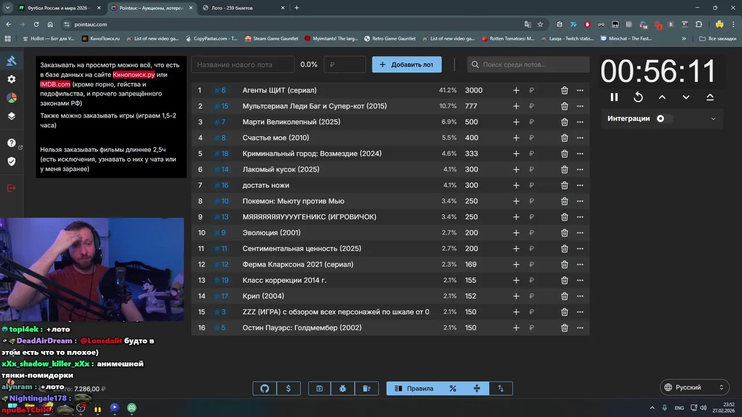Toggle the compact rows button
The height and width of the screenshot is (417, 742).
click(477, 389)
